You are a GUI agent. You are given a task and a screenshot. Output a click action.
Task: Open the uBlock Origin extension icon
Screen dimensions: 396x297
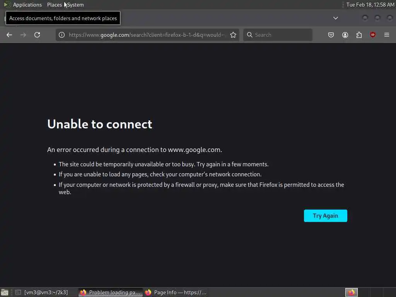coord(373,35)
